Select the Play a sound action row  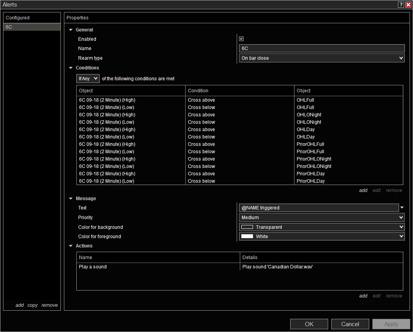(240, 266)
